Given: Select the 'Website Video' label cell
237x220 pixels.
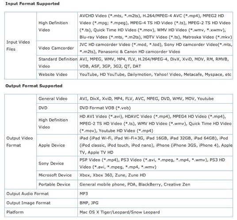Looking at the screenshot, I should click(x=57, y=75).
